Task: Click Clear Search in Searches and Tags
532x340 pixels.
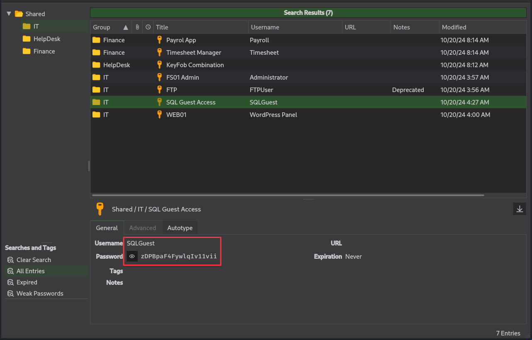Action: [34, 260]
